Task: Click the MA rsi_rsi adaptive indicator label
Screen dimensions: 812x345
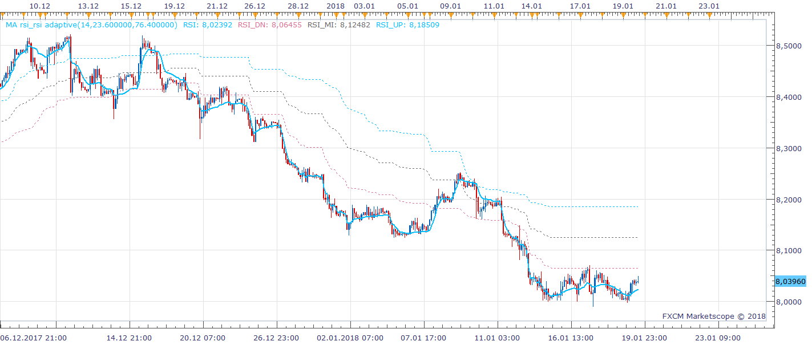Action: 91,25
